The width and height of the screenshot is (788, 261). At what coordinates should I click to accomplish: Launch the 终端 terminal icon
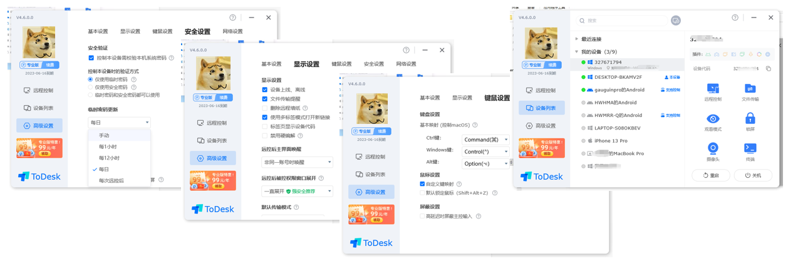[750, 149]
